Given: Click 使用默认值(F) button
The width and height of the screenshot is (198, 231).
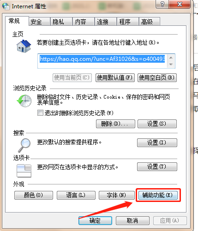Looking at the screenshot, I should (x=115, y=77).
